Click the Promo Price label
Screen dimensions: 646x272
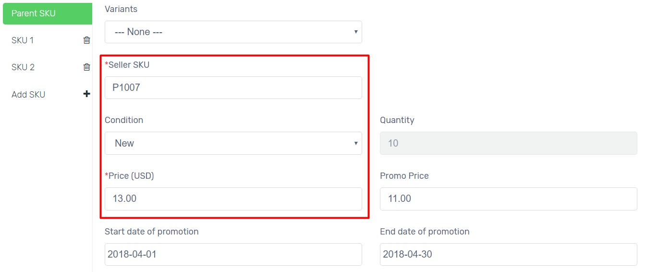pyautogui.click(x=404, y=176)
